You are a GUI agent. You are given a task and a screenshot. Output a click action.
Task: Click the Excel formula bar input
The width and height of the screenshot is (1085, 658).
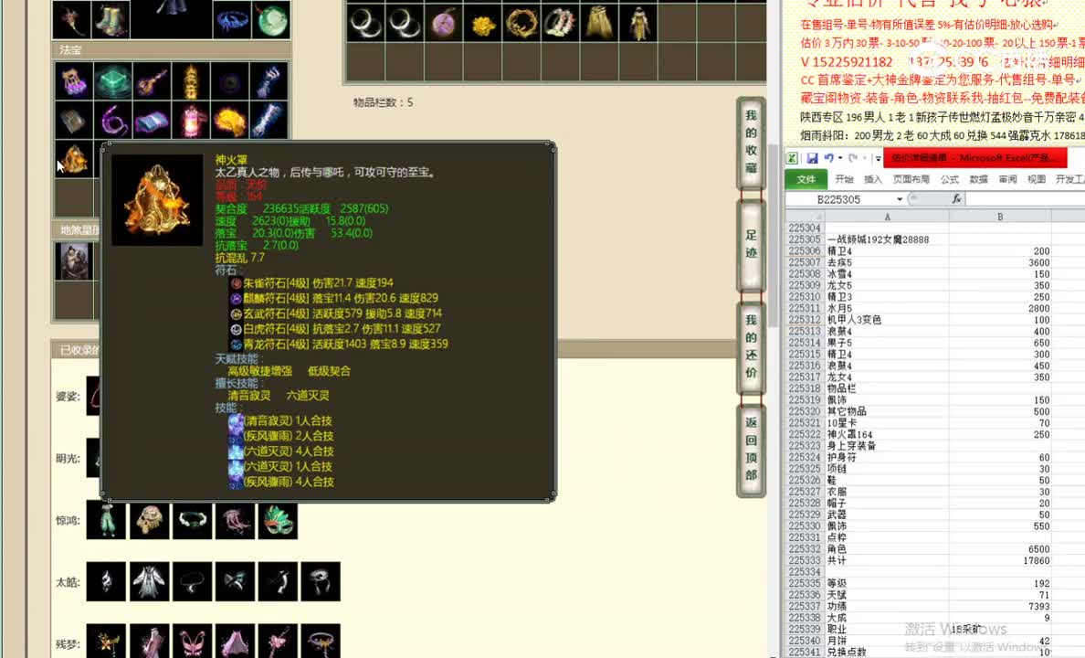1025,199
